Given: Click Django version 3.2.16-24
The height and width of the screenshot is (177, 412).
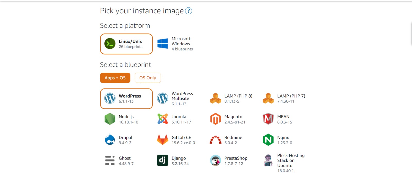Looking at the screenshot, I should pos(180,164).
